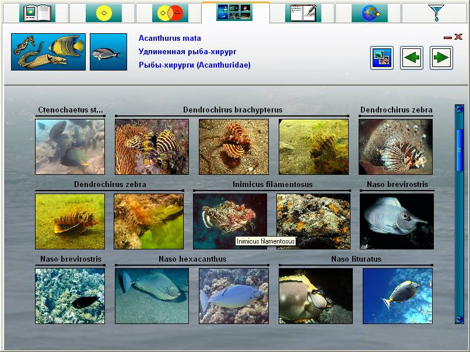470x352 pixels.
Task: Open Dendrochirus zebra photo on green sand
Action: point(70,221)
